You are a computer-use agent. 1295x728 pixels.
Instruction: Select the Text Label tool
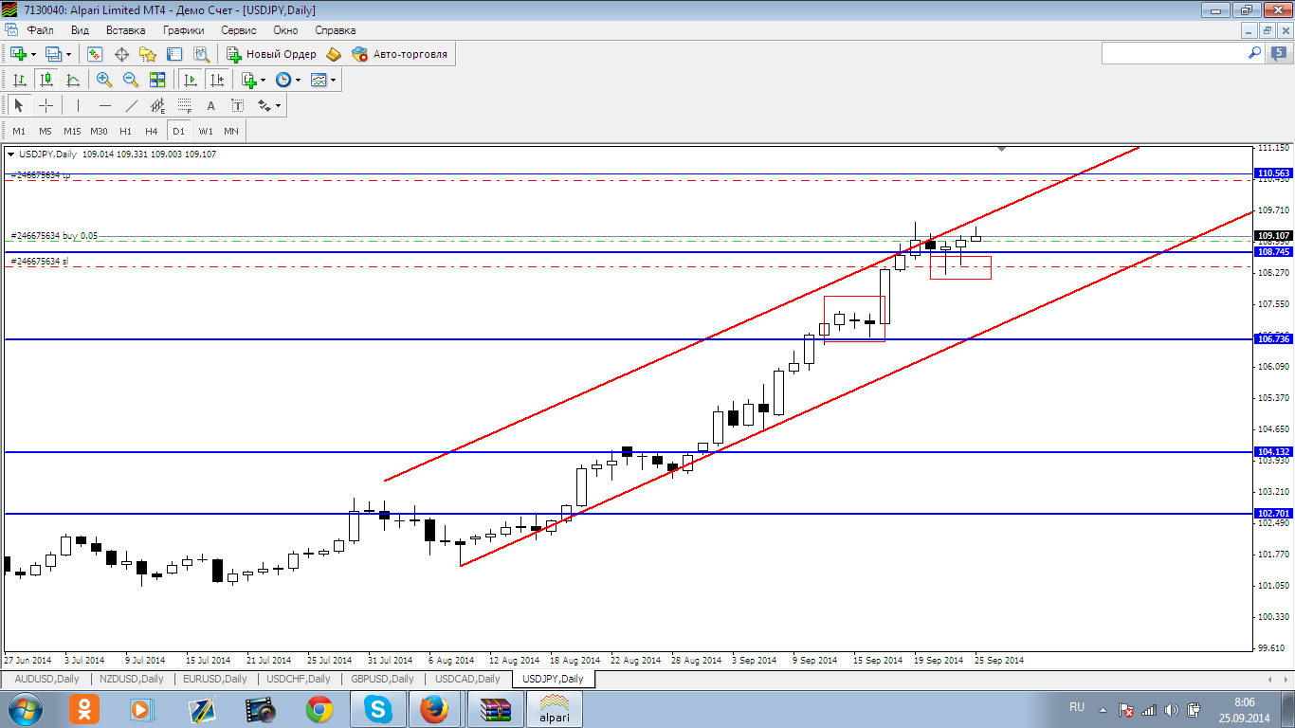point(237,105)
